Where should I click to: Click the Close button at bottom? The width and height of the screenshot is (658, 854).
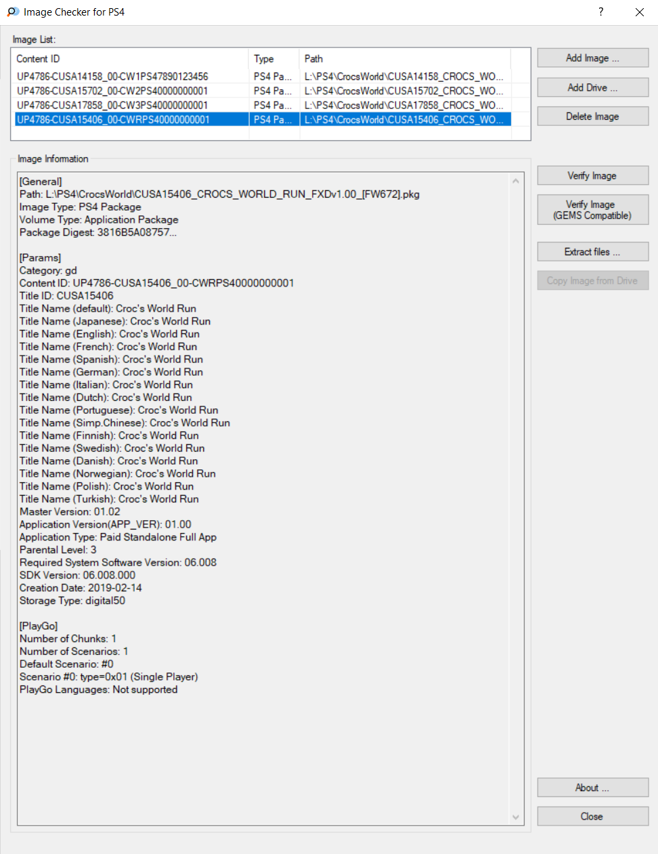[x=592, y=816]
